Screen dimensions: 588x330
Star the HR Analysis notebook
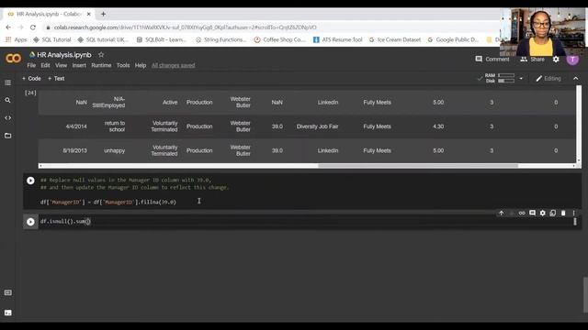pyautogui.click(x=101, y=55)
